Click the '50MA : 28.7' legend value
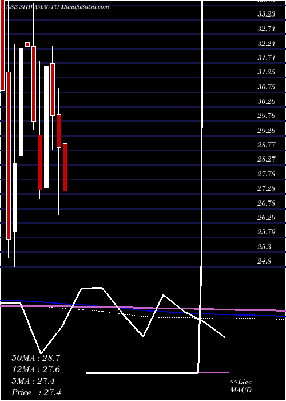 click(x=36, y=358)
